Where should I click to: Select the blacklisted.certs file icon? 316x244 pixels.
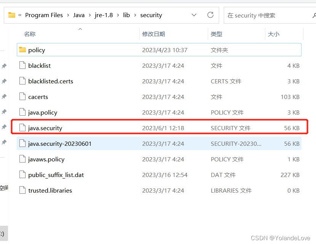(x=22, y=81)
